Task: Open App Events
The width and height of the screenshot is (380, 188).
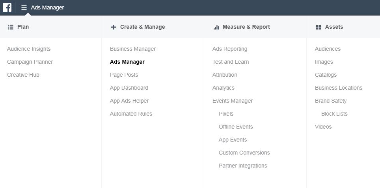Action: tap(233, 140)
